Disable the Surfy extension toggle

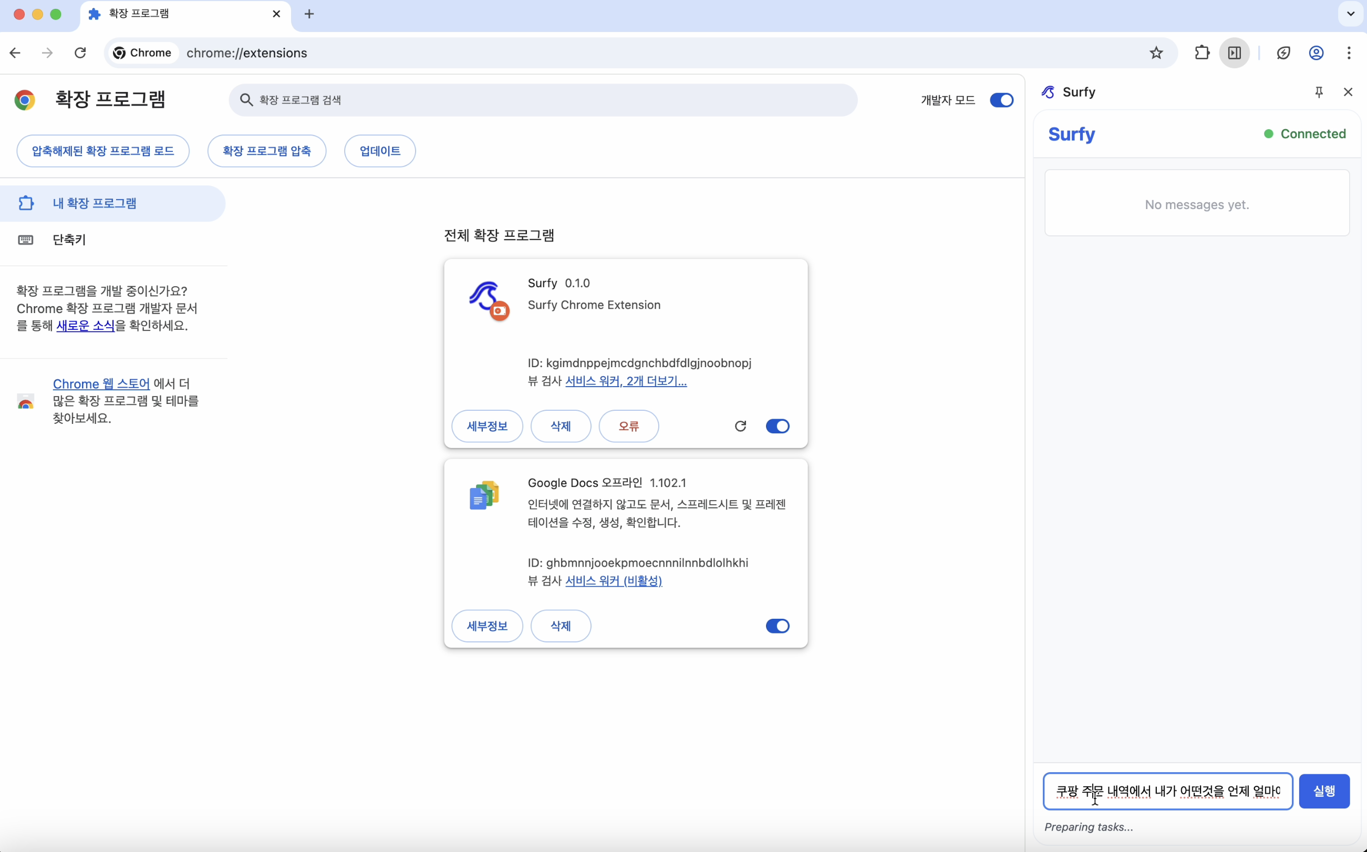click(777, 426)
